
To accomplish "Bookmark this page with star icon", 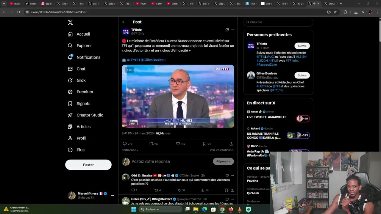I will [x=335, y=12].
